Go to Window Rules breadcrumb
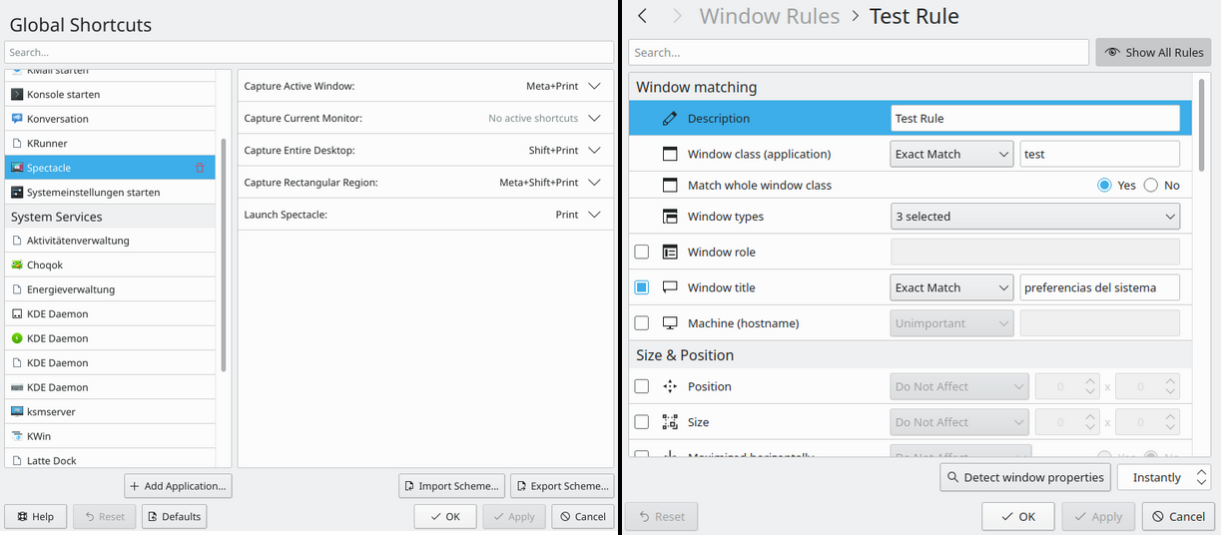Viewport: 1222px width, 535px height. (x=769, y=16)
